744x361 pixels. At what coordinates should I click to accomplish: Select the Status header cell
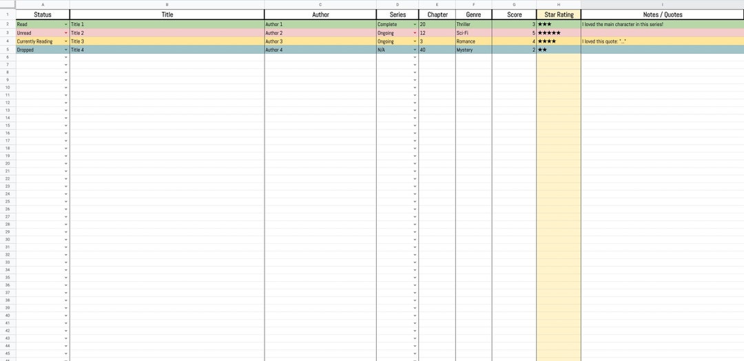coord(43,14)
